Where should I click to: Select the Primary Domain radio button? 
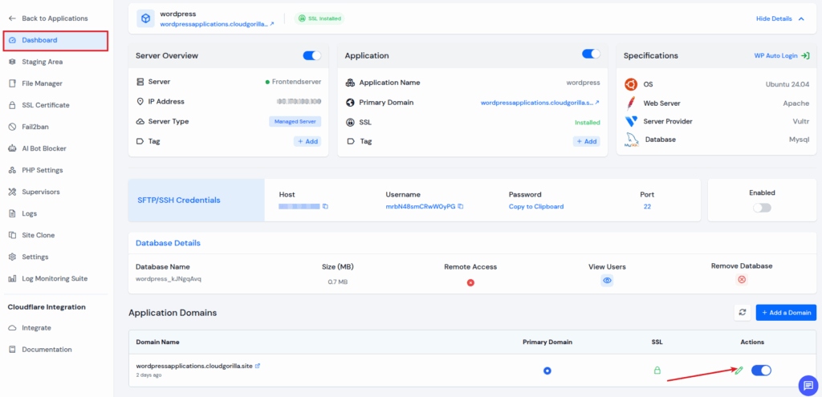(x=547, y=371)
